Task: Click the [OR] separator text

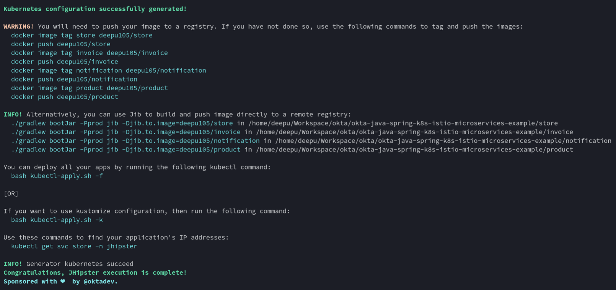Action: 11,194
